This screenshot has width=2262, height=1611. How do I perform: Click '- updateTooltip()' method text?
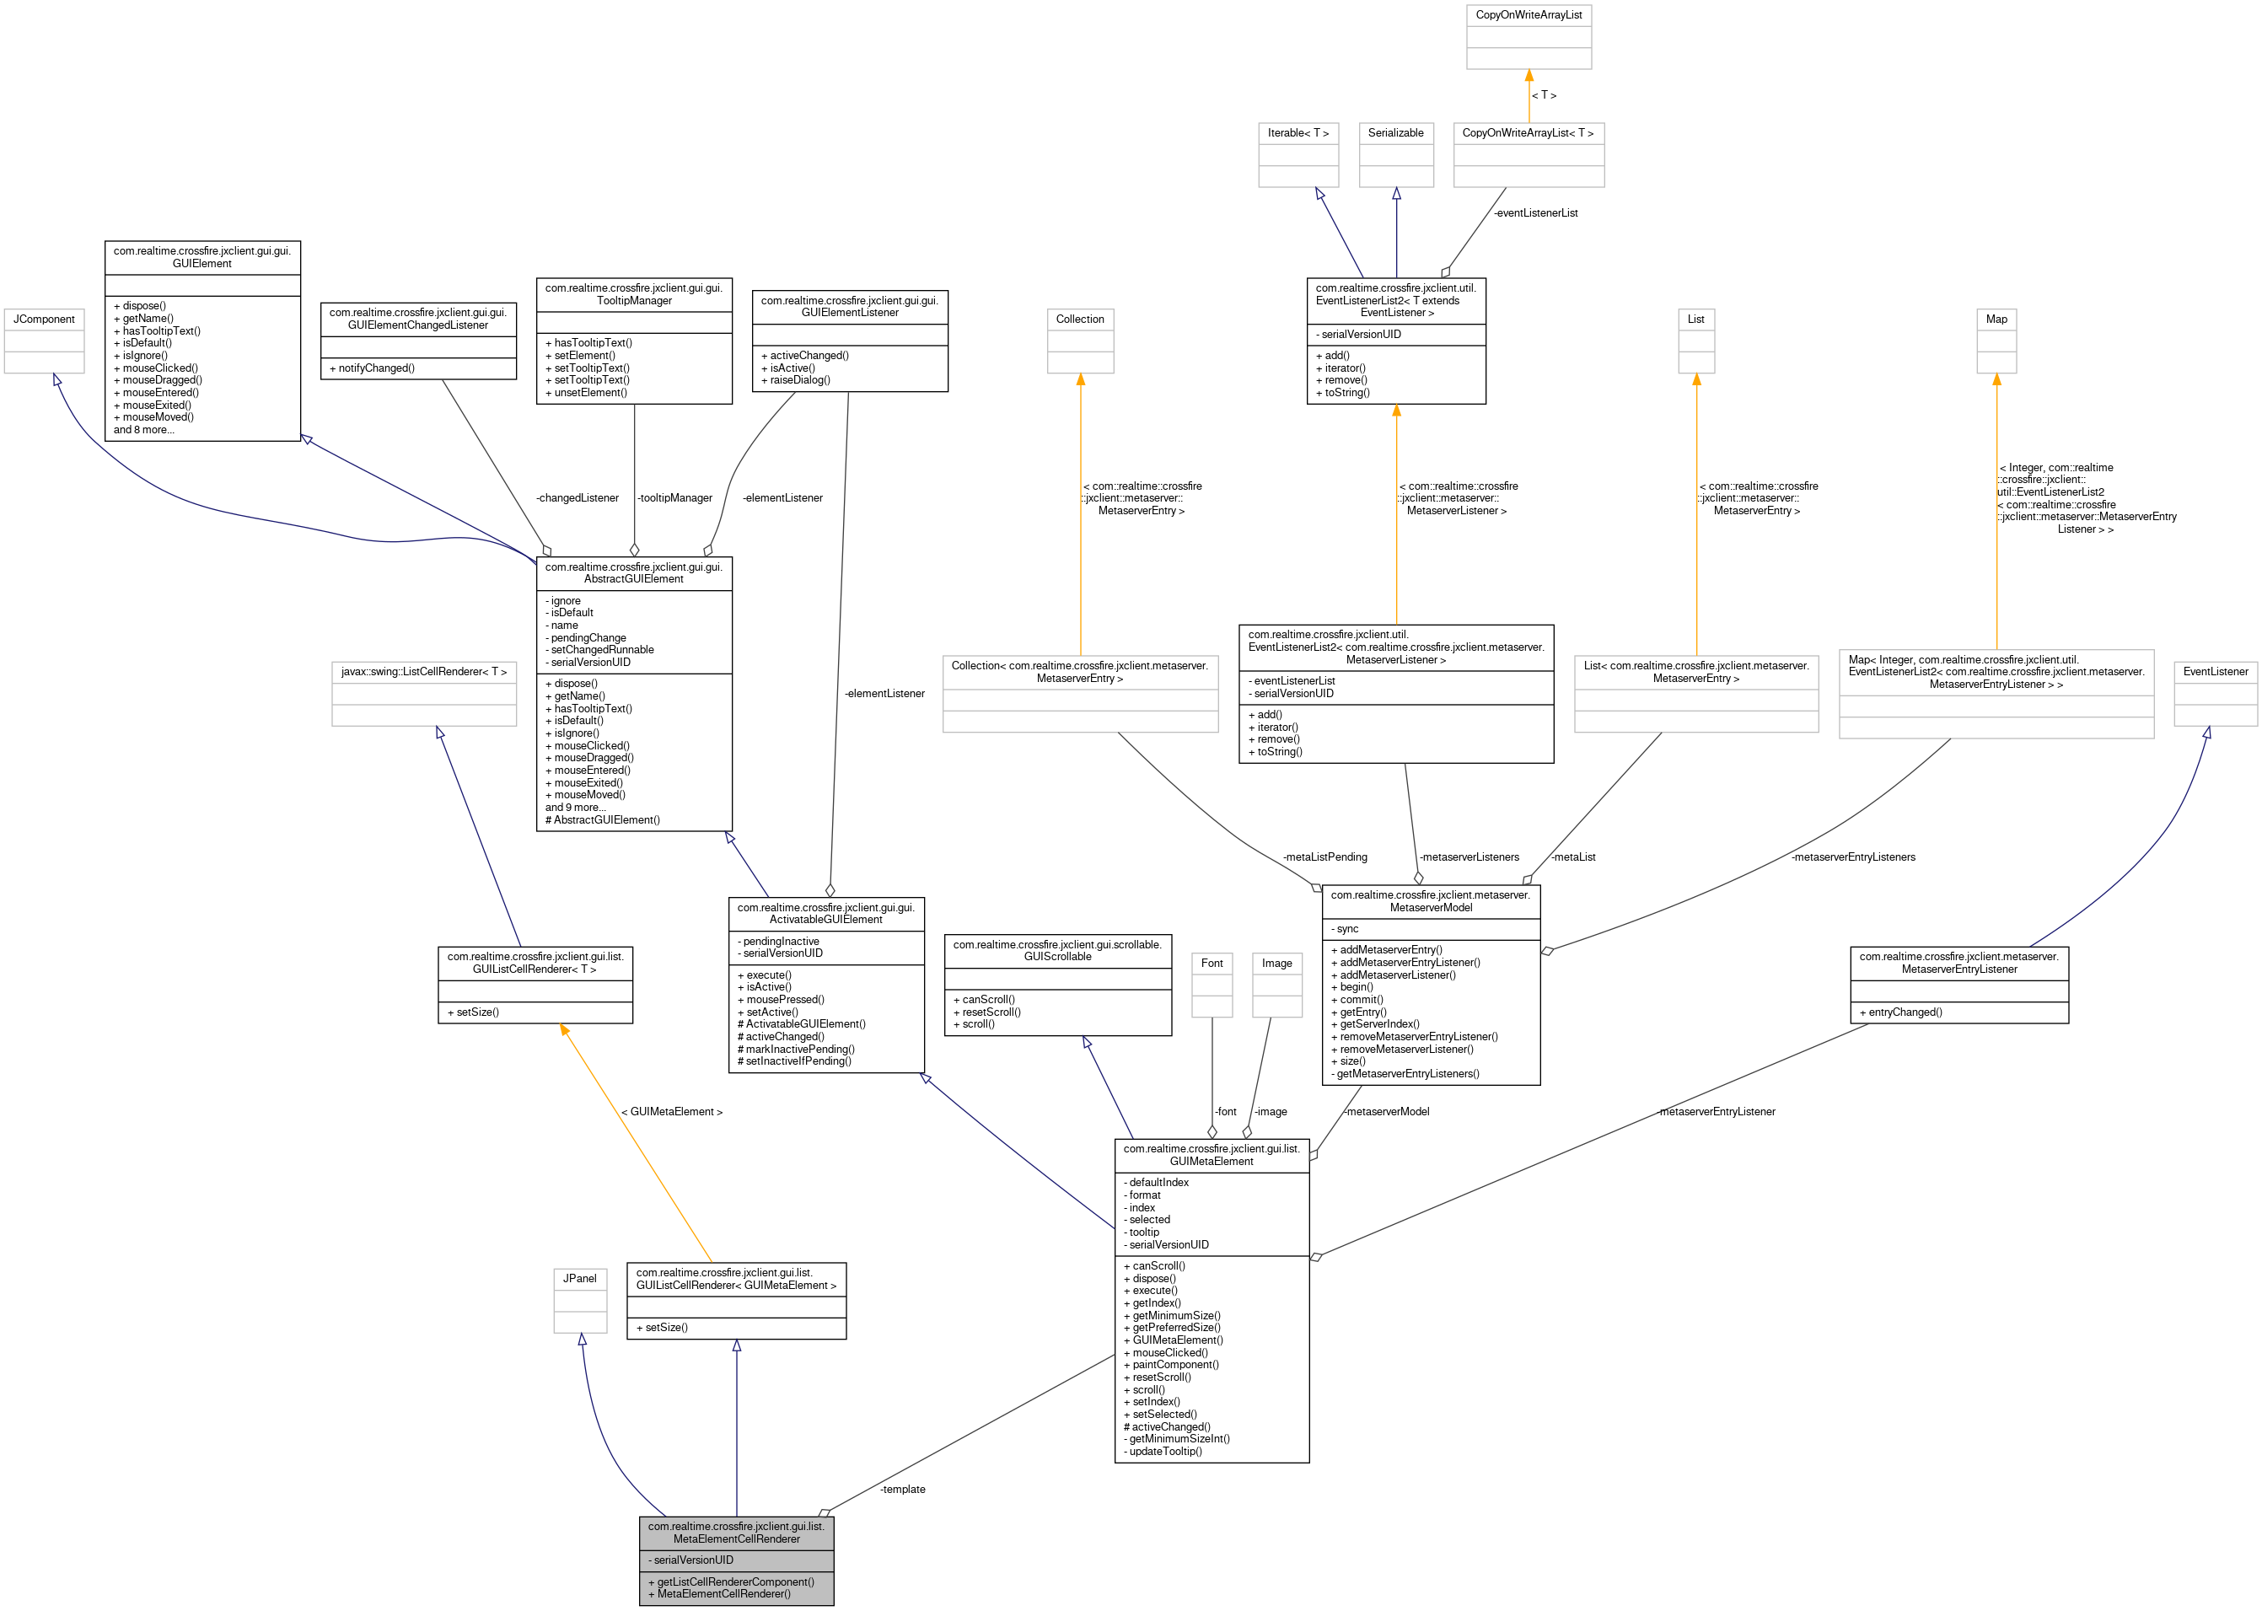pos(1163,1452)
